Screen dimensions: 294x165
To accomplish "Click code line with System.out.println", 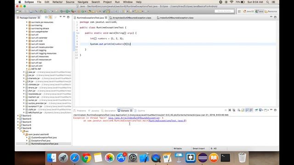I will pos(110,44).
